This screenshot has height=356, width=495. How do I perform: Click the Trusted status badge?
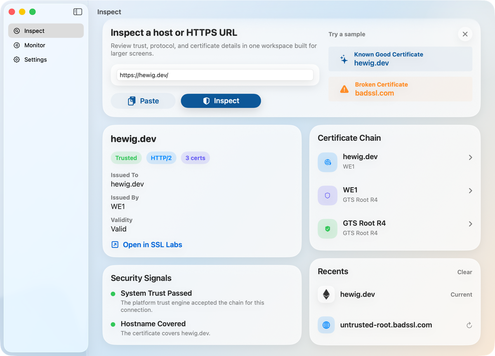(126, 158)
